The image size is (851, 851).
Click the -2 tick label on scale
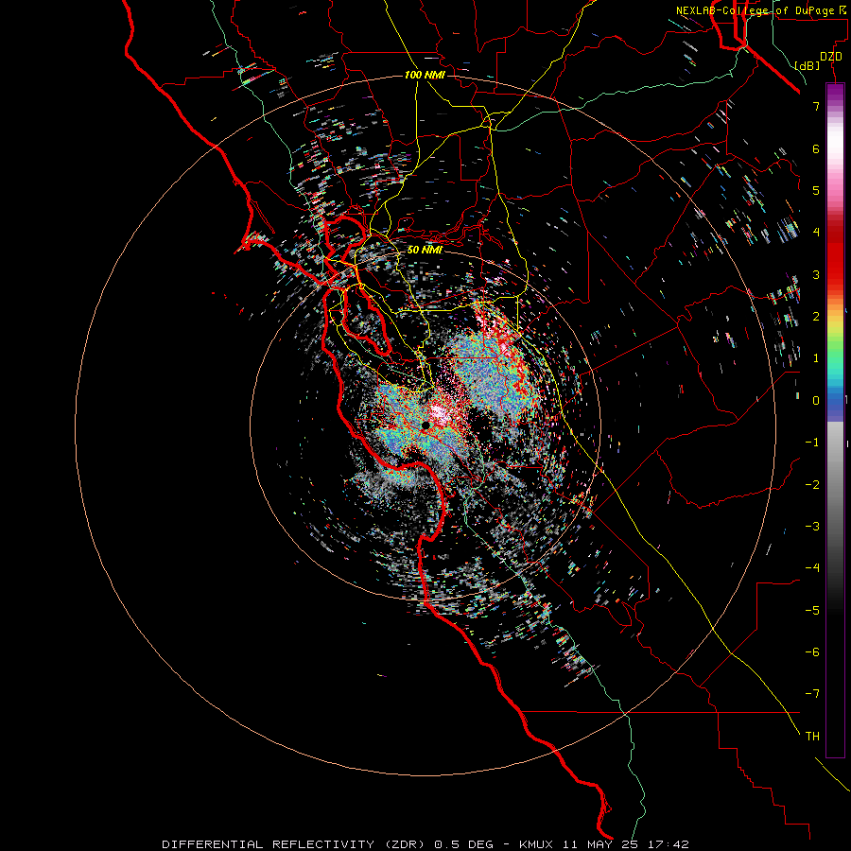[812, 484]
